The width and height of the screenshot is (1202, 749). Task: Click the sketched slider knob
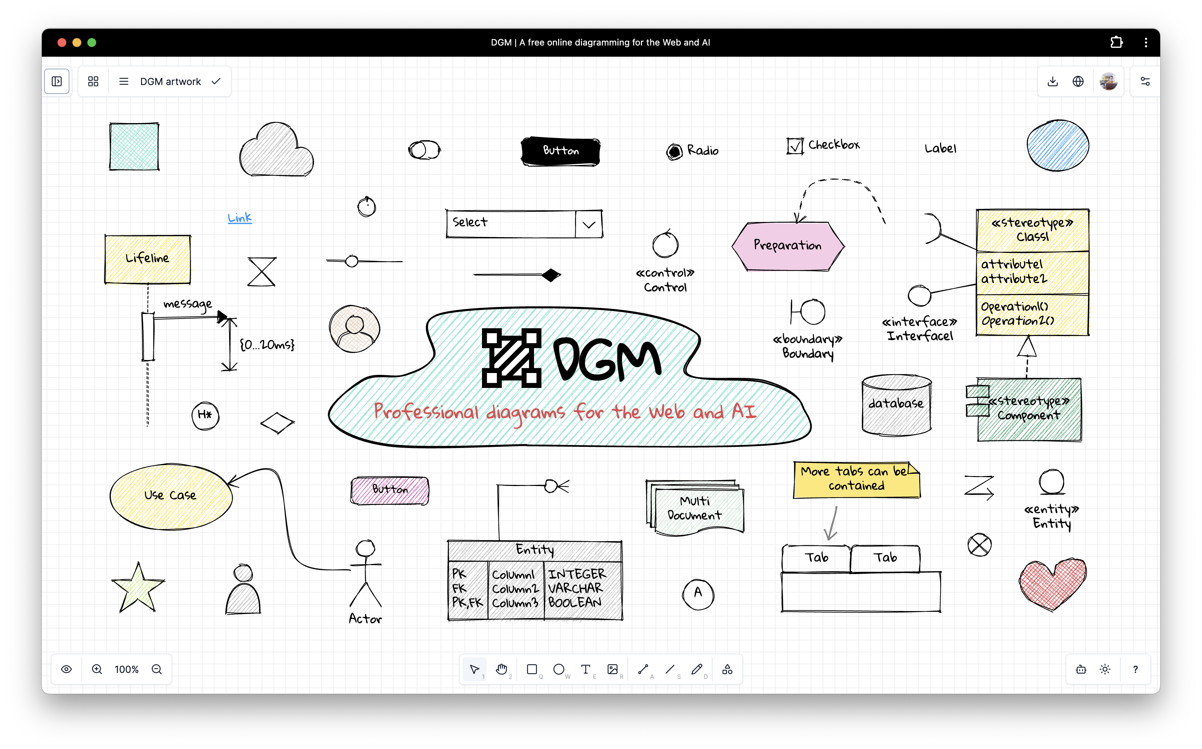352,261
